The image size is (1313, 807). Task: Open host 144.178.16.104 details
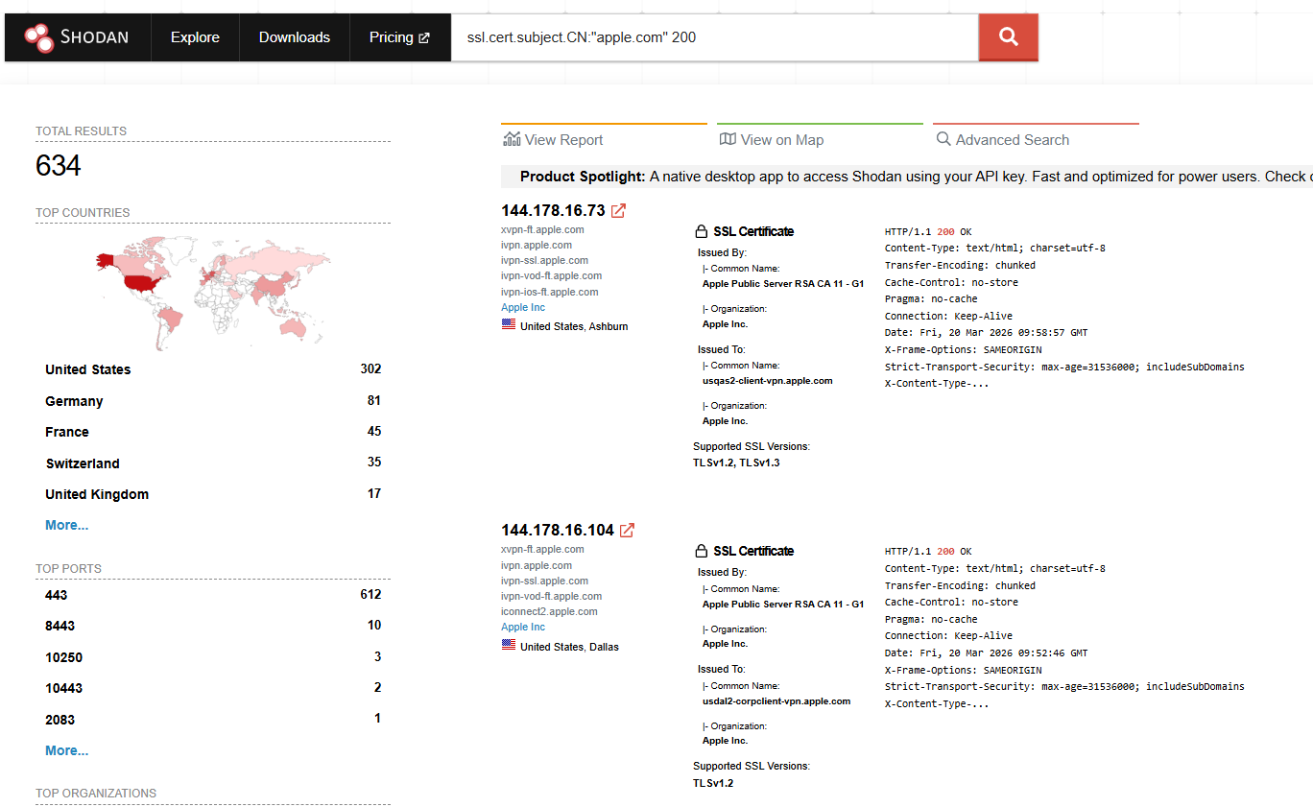pos(557,531)
